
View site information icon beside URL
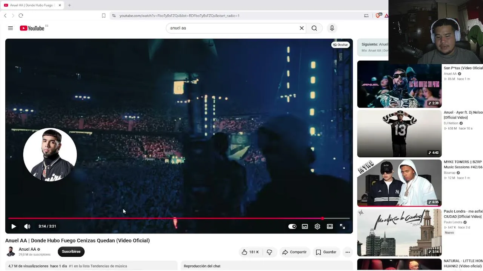[x=114, y=15]
